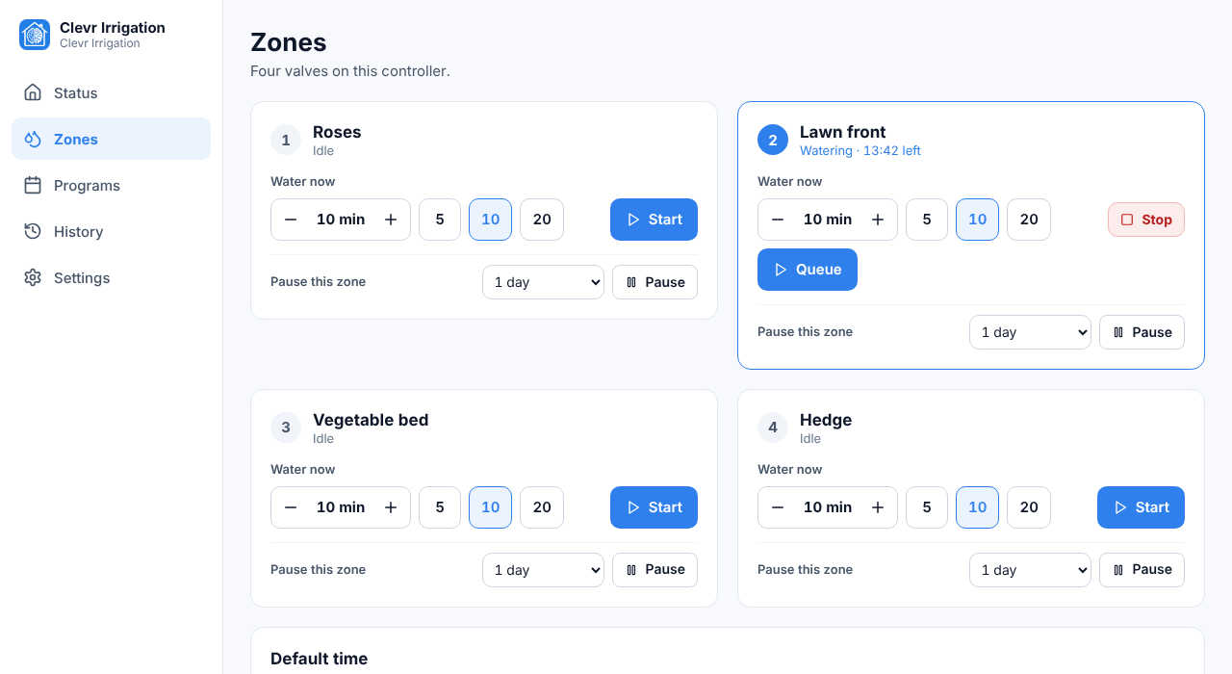
Task: Click the Programs calendar icon
Action: click(x=33, y=185)
